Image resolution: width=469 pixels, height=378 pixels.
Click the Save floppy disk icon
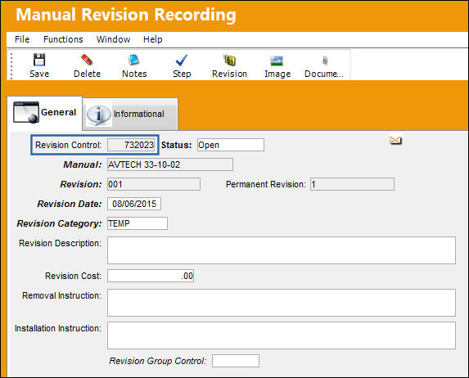(39, 60)
